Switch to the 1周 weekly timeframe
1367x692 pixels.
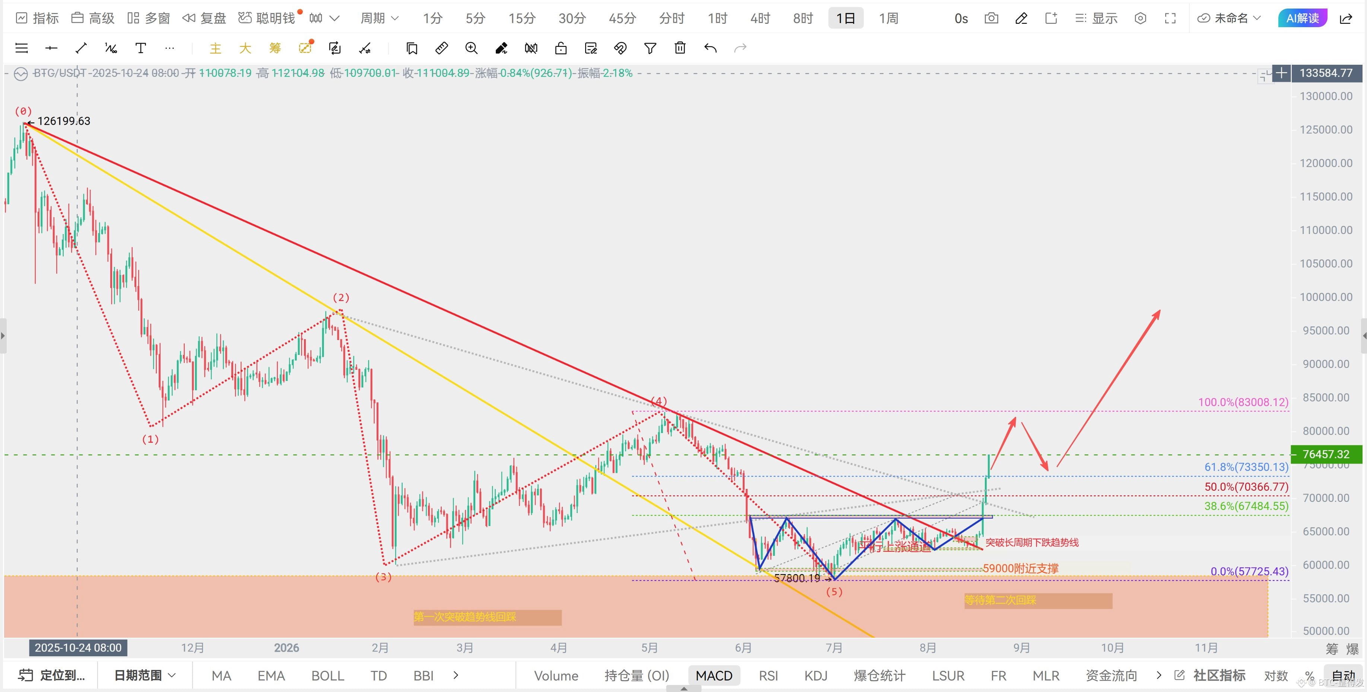click(x=888, y=19)
